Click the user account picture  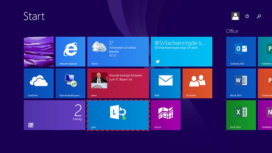pos(235,16)
